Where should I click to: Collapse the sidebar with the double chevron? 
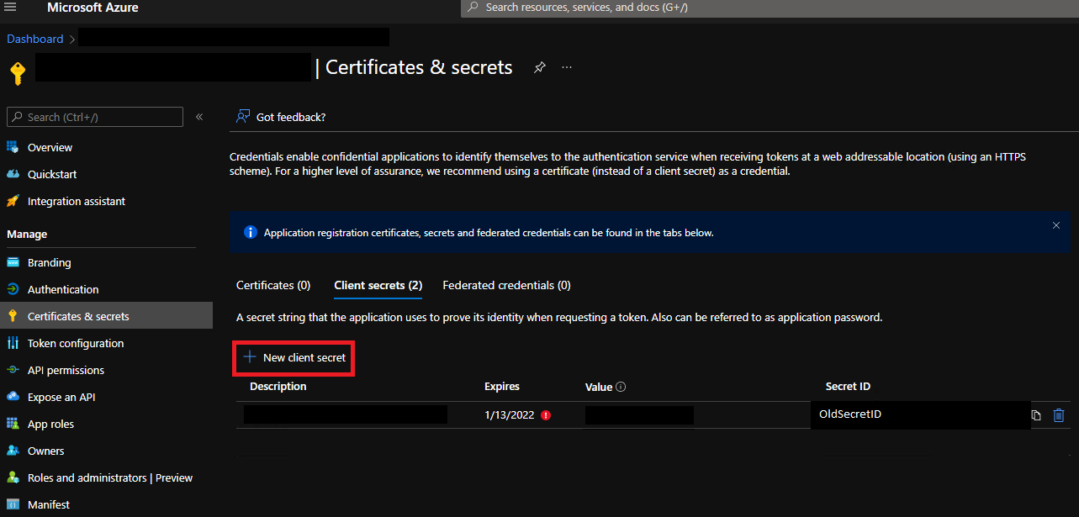coord(199,117)
